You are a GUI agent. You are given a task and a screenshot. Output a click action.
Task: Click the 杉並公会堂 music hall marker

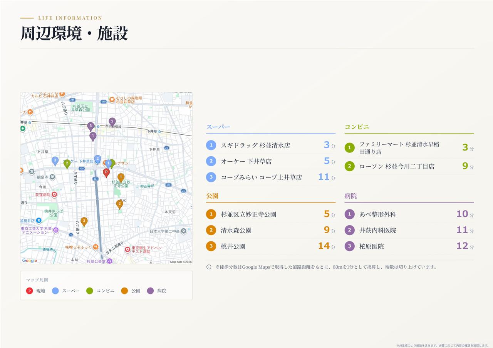coord(109,261)
